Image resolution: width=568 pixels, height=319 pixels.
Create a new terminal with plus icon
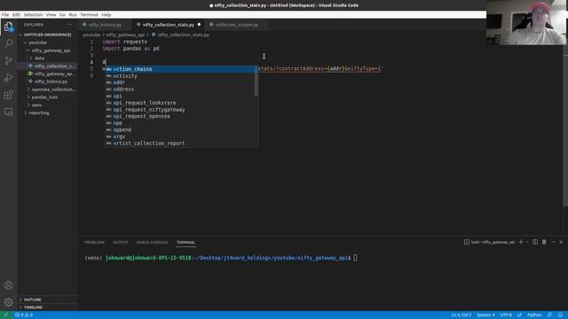pos(521,242)
